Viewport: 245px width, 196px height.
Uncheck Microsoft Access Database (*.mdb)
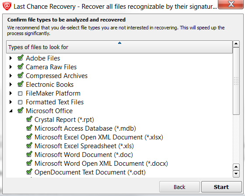[x=29, y=128]
